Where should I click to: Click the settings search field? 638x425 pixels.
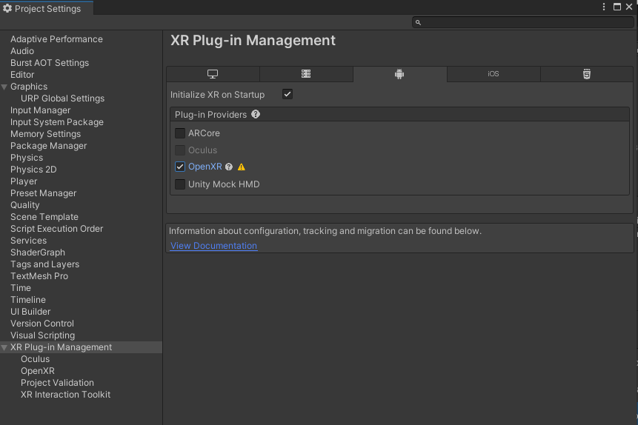(x=523, y=22)
